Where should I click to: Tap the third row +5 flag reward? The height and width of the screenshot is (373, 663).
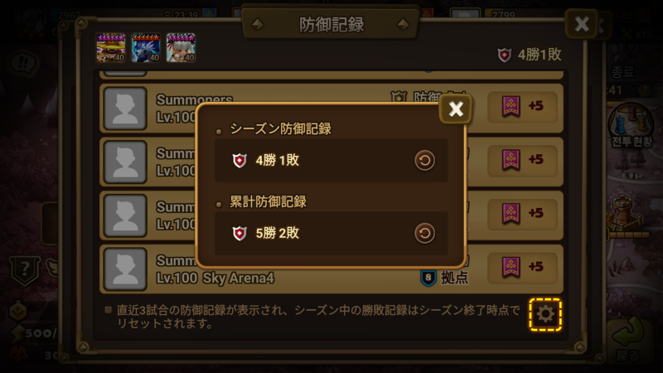[522, 214]
